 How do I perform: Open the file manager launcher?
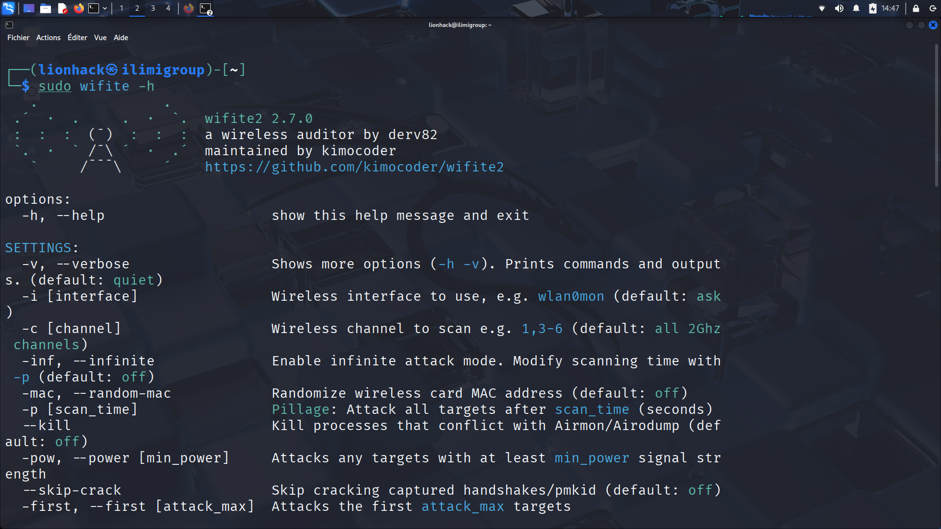click(46, 8)
